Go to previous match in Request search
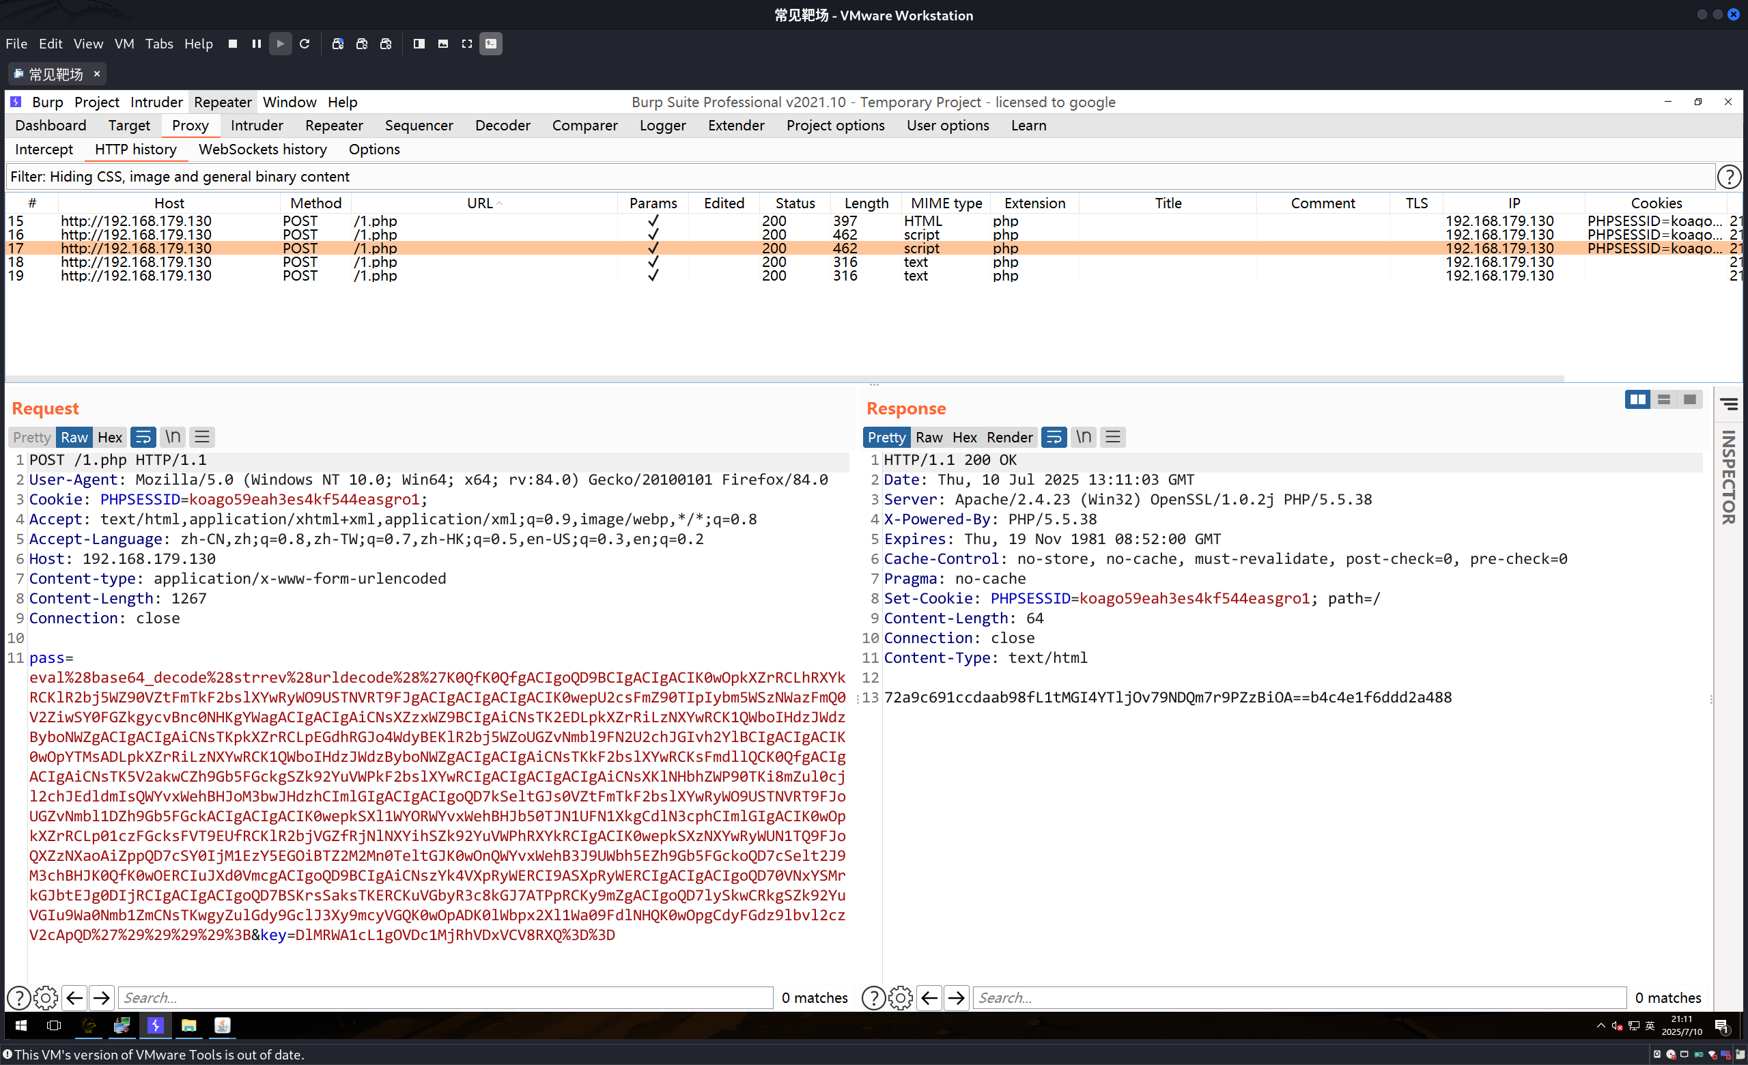Viewport: 1748px width, 1065px height. (74, 998)
